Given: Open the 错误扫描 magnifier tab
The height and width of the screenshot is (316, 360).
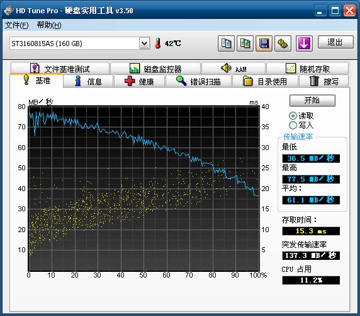Looking at the screenshot, I should 198,81.
